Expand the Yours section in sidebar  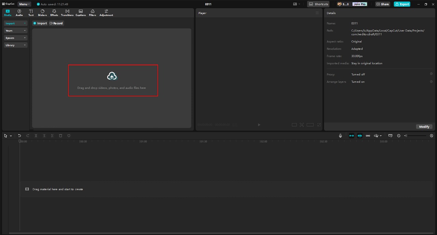(x=16, y=31)
